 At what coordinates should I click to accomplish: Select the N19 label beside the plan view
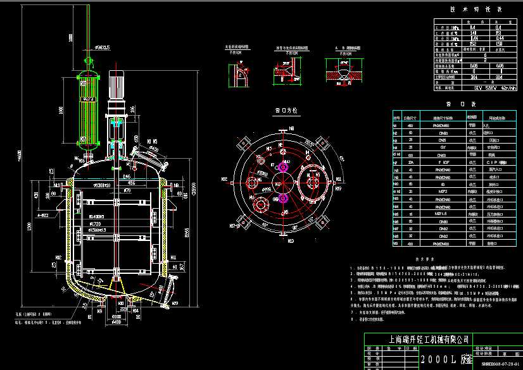point(338,188)
